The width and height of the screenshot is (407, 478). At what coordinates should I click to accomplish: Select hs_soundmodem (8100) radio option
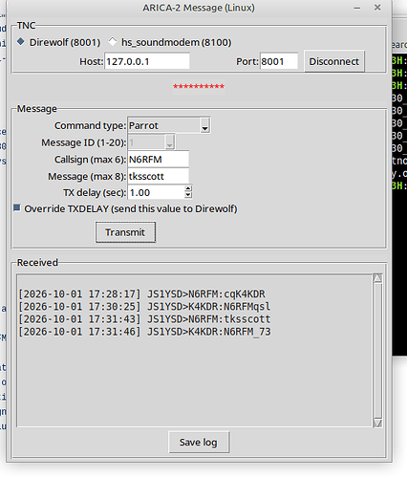tap(113, 42)
